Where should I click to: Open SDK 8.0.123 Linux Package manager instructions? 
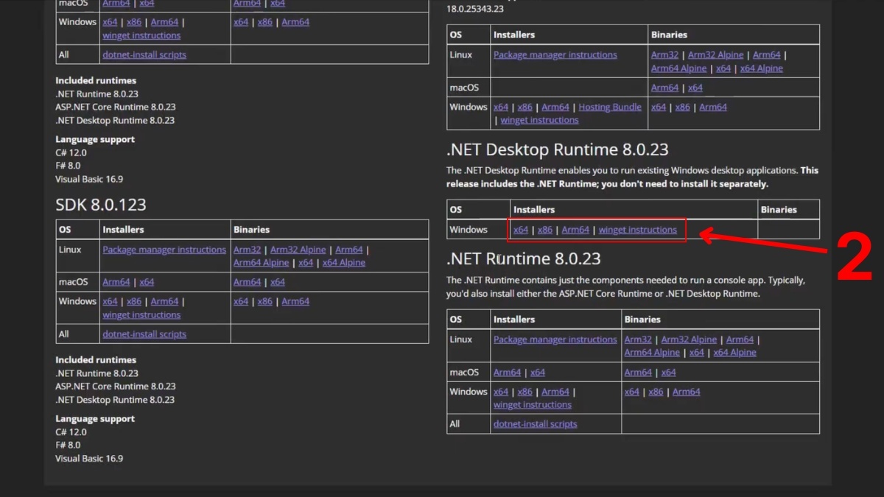pos(164,250)
